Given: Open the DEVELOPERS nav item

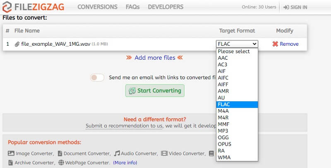Looking at the screenshot, I should click(165, 7).
